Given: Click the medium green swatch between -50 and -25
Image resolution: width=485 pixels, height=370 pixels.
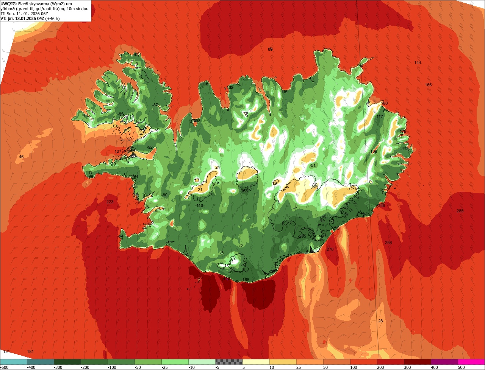Looking at the screenshot, I should click(x=148, y=362).
